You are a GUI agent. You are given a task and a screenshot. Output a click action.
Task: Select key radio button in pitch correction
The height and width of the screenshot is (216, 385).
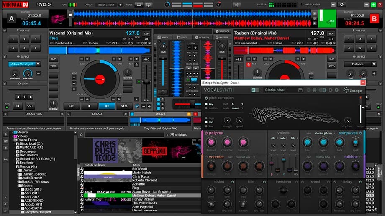206,104
